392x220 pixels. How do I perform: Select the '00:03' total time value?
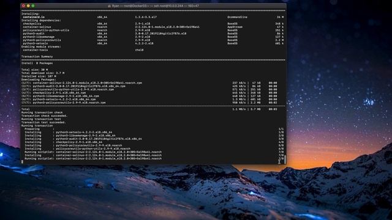coord(273,109)
